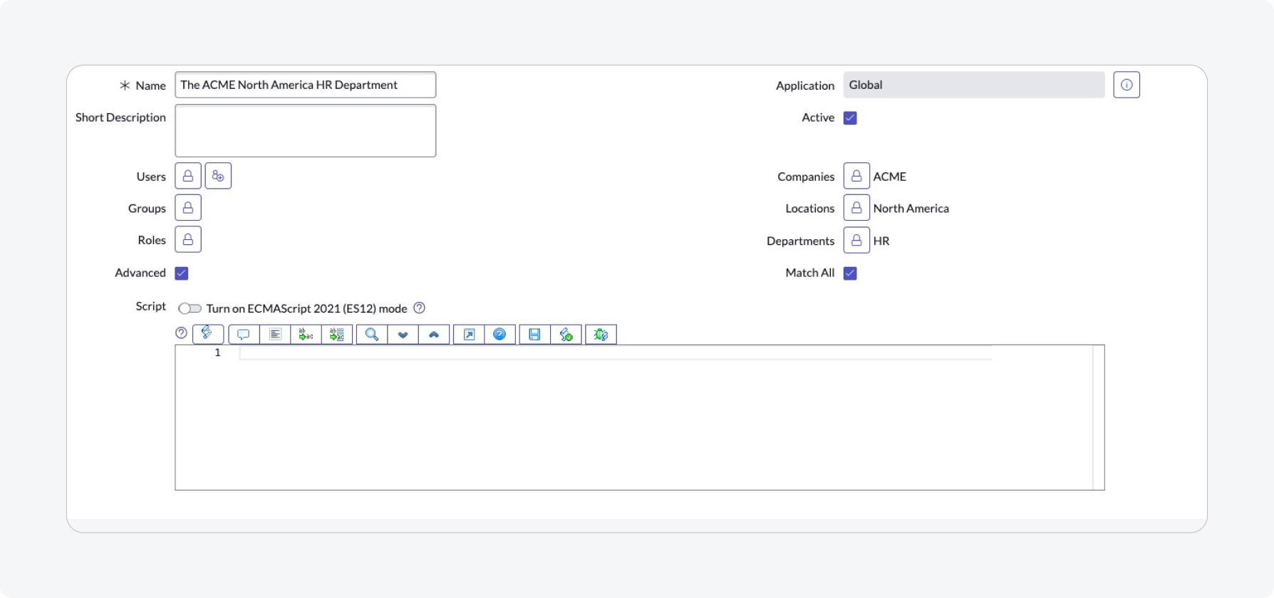Turn on ECMAScript 2021 (ES12) mode toggle
Viewport: 1274px width, 598px height.
[x=190, y=308]
